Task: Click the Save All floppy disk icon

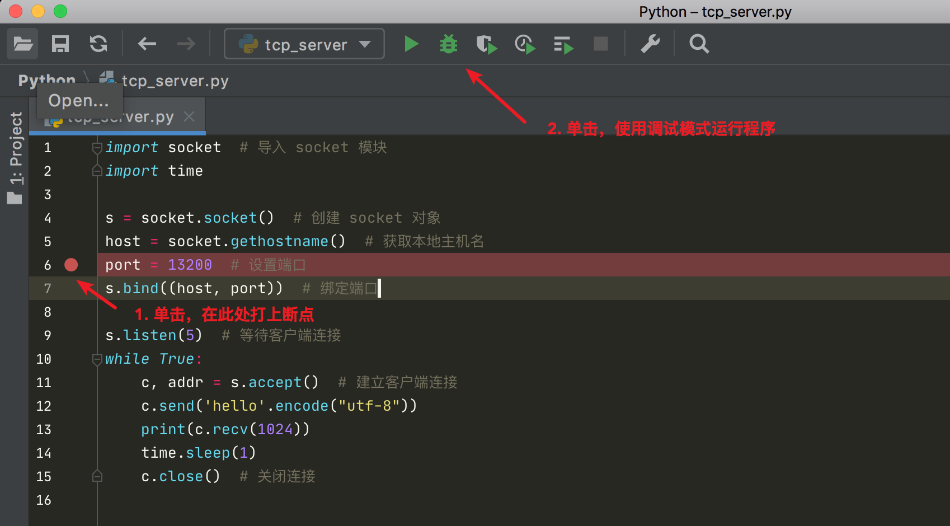Action: coord(60,44)
